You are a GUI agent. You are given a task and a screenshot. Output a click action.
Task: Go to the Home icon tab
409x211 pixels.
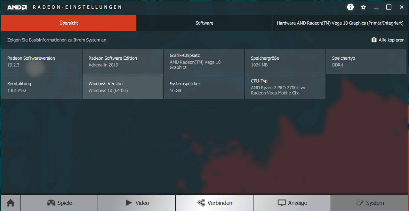11,203
